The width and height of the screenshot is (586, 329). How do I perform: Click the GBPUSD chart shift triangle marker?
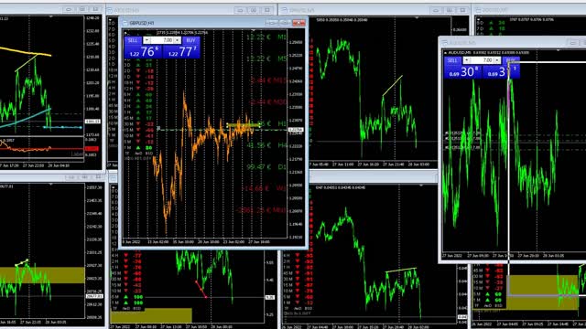pos(254,30)
